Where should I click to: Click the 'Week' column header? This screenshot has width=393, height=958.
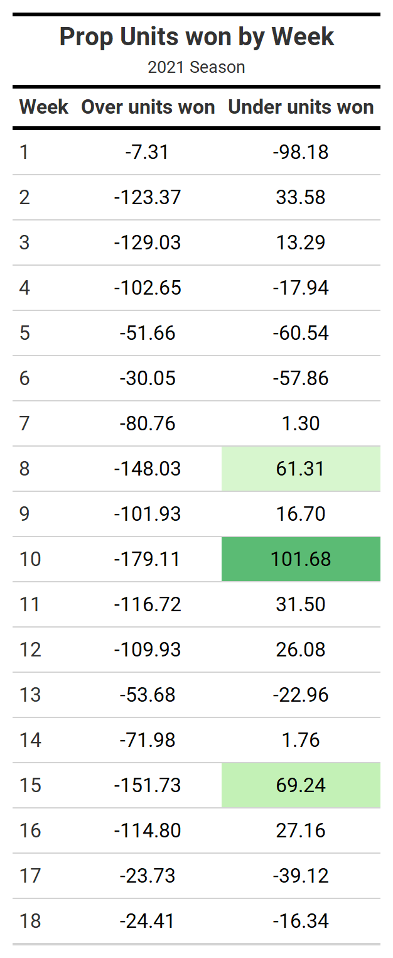click(x=43, y=107)
